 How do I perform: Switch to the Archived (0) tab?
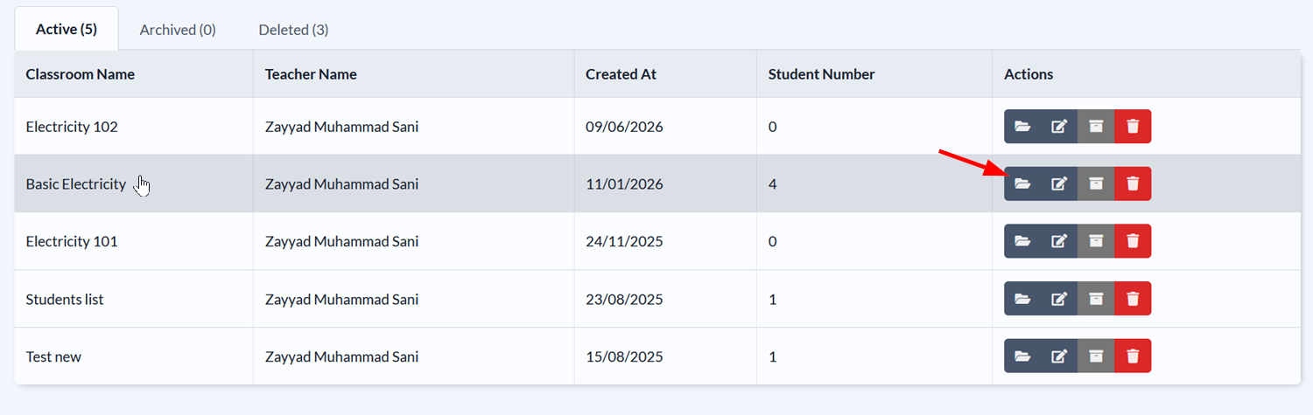pos(178,29)
